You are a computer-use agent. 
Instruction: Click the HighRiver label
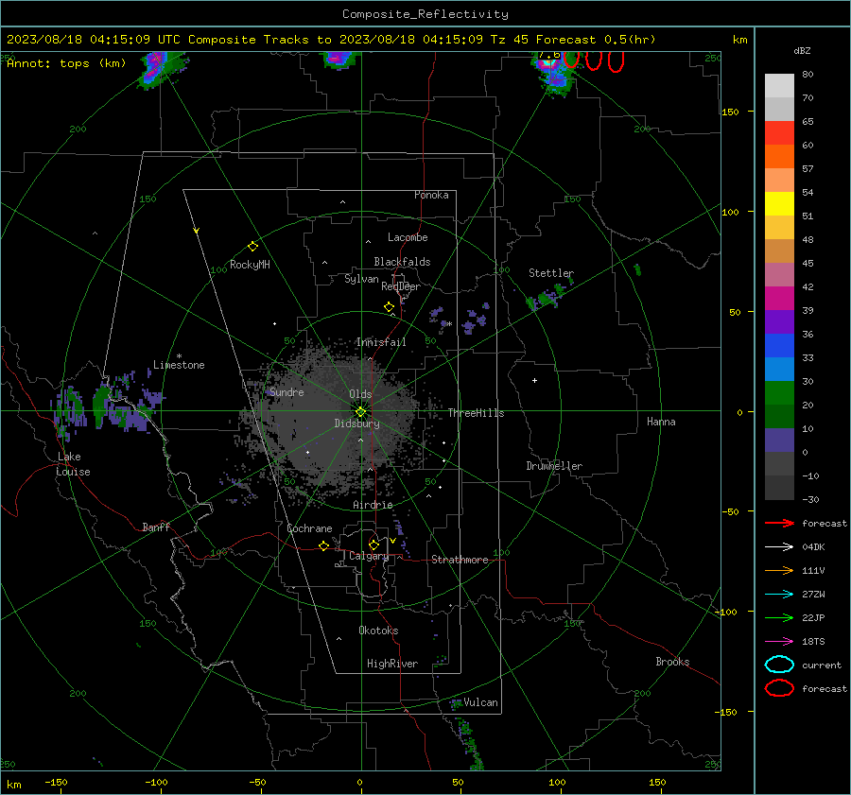pyautogui.click(x=392, y=664)
